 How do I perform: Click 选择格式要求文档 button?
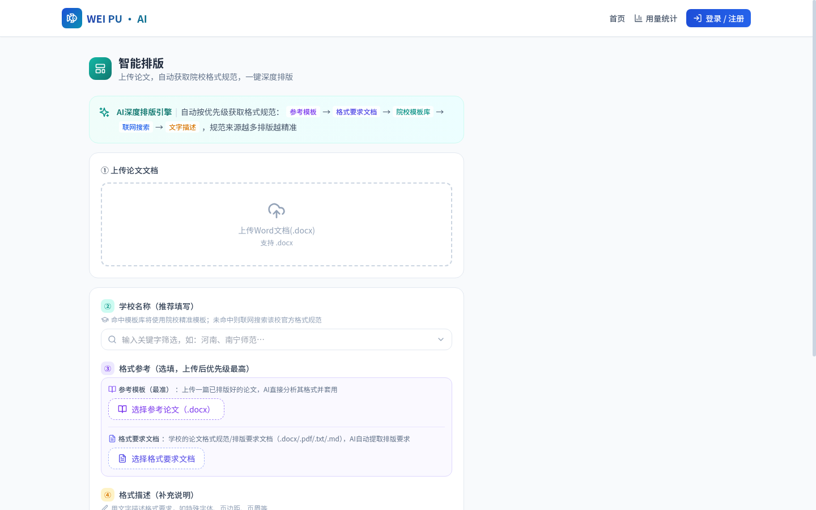coord(156,458)
